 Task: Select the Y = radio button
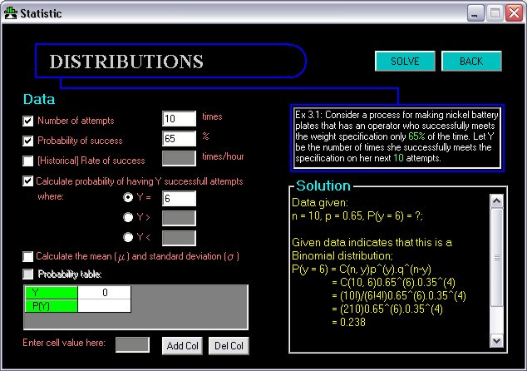(128, 197)
